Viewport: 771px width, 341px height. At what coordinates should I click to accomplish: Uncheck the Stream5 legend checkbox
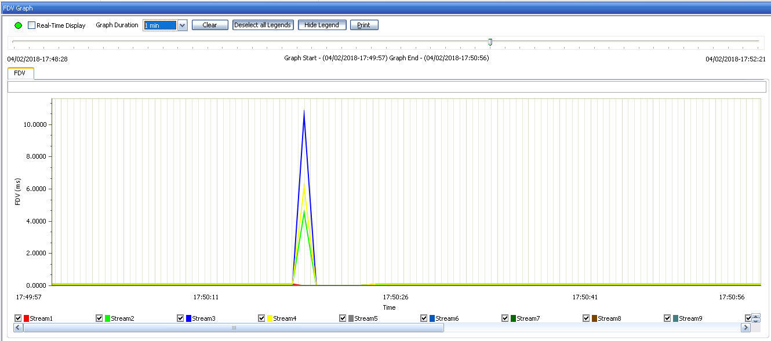tap(343, 318)
